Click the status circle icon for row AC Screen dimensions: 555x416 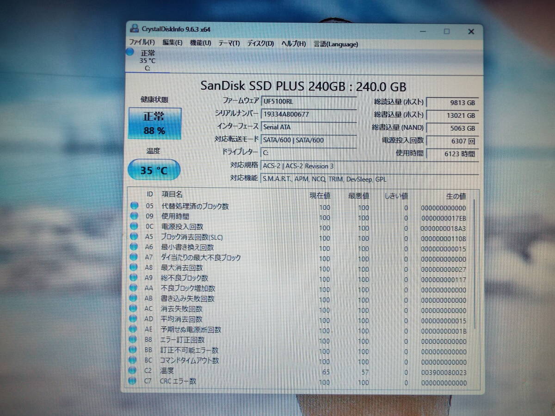[134, 308]
